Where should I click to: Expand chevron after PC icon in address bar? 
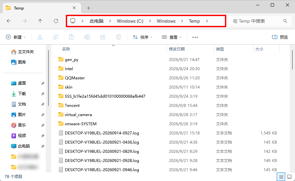(83, 21)
